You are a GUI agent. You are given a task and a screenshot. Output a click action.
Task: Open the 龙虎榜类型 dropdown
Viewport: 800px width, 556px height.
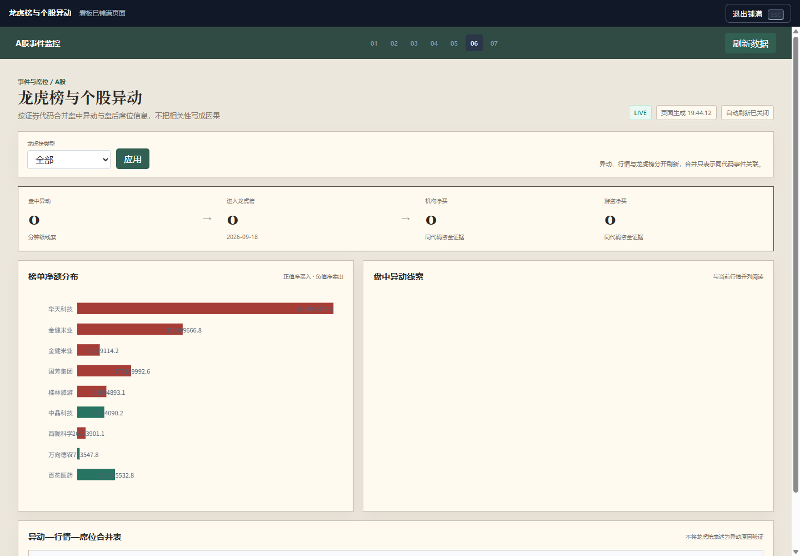click(x=69, y=160)
